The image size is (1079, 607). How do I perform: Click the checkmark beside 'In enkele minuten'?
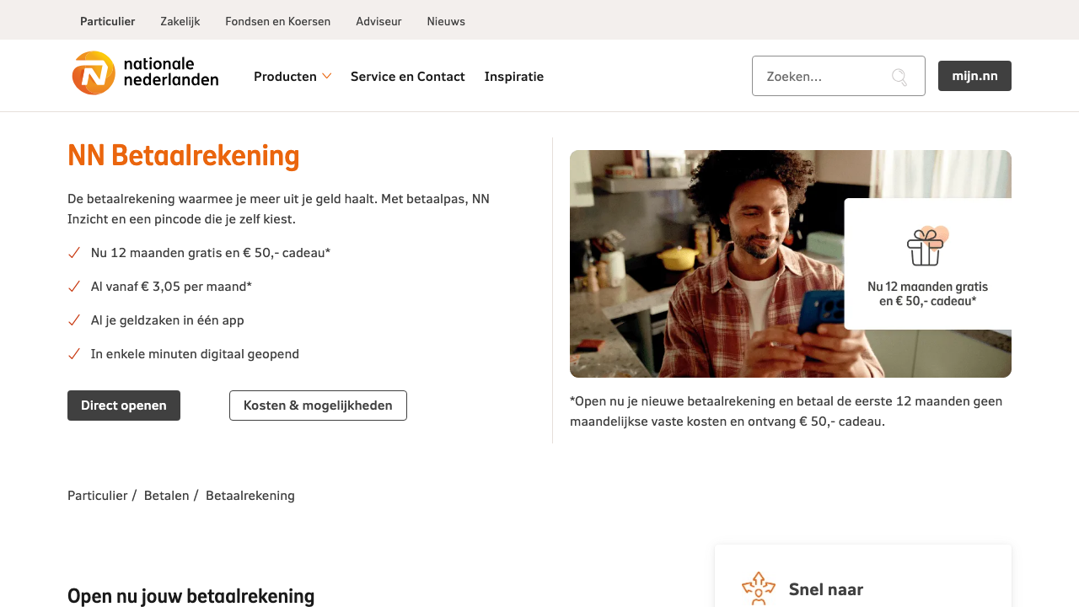74,354
